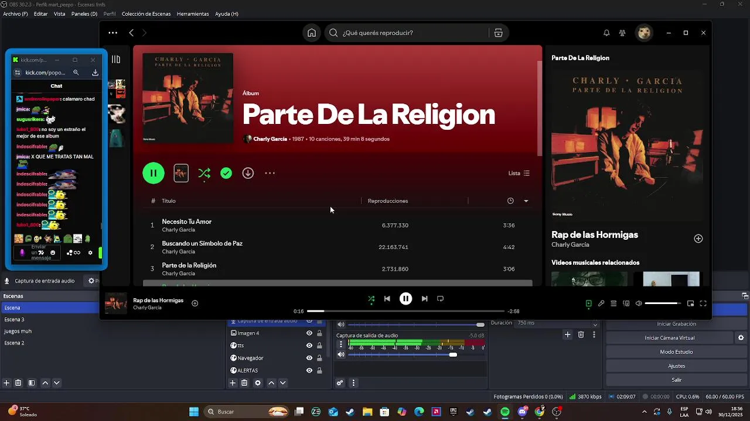Image resolution: width=750 pixels, height=421 pixels.
Task: Toggle repeat in Spotify player bar
Action: [440, 299]
